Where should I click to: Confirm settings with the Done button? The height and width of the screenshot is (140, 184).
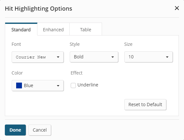[x=15, y=130]
